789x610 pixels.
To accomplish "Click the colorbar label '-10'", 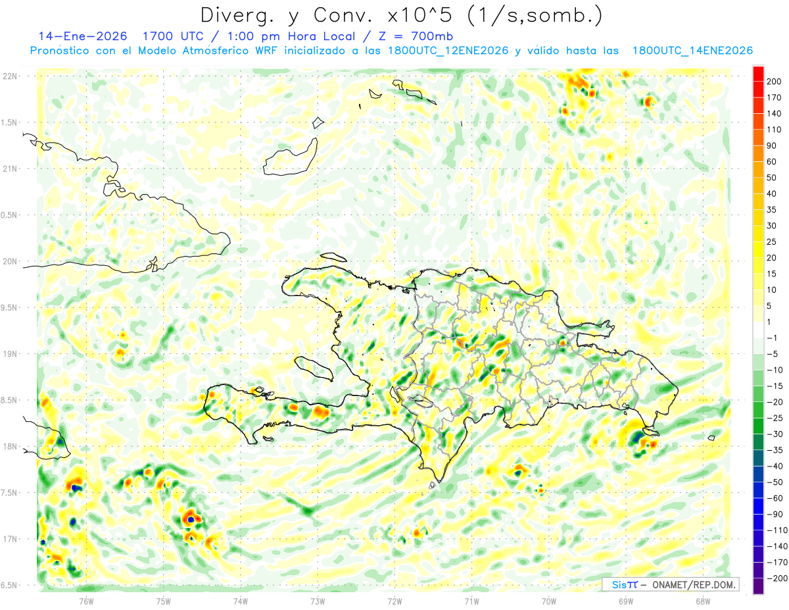I will (775, 370).
